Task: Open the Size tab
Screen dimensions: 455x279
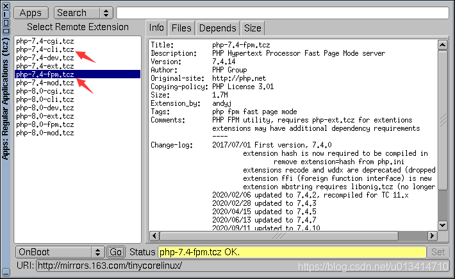Action: click(x=252, y=28)
